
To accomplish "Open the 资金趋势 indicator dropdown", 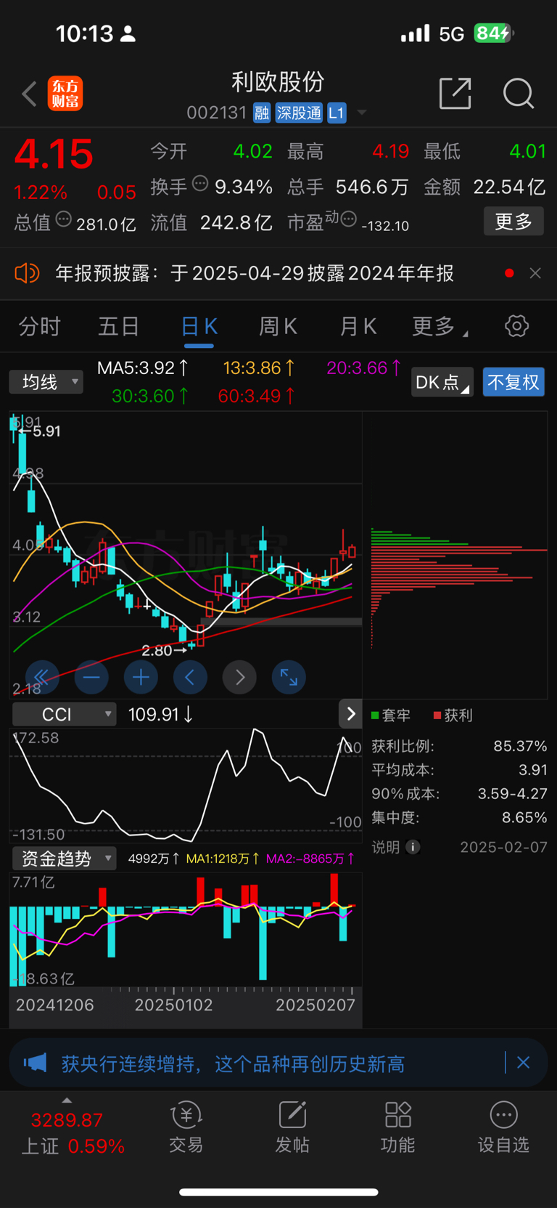I will point(64,859).
